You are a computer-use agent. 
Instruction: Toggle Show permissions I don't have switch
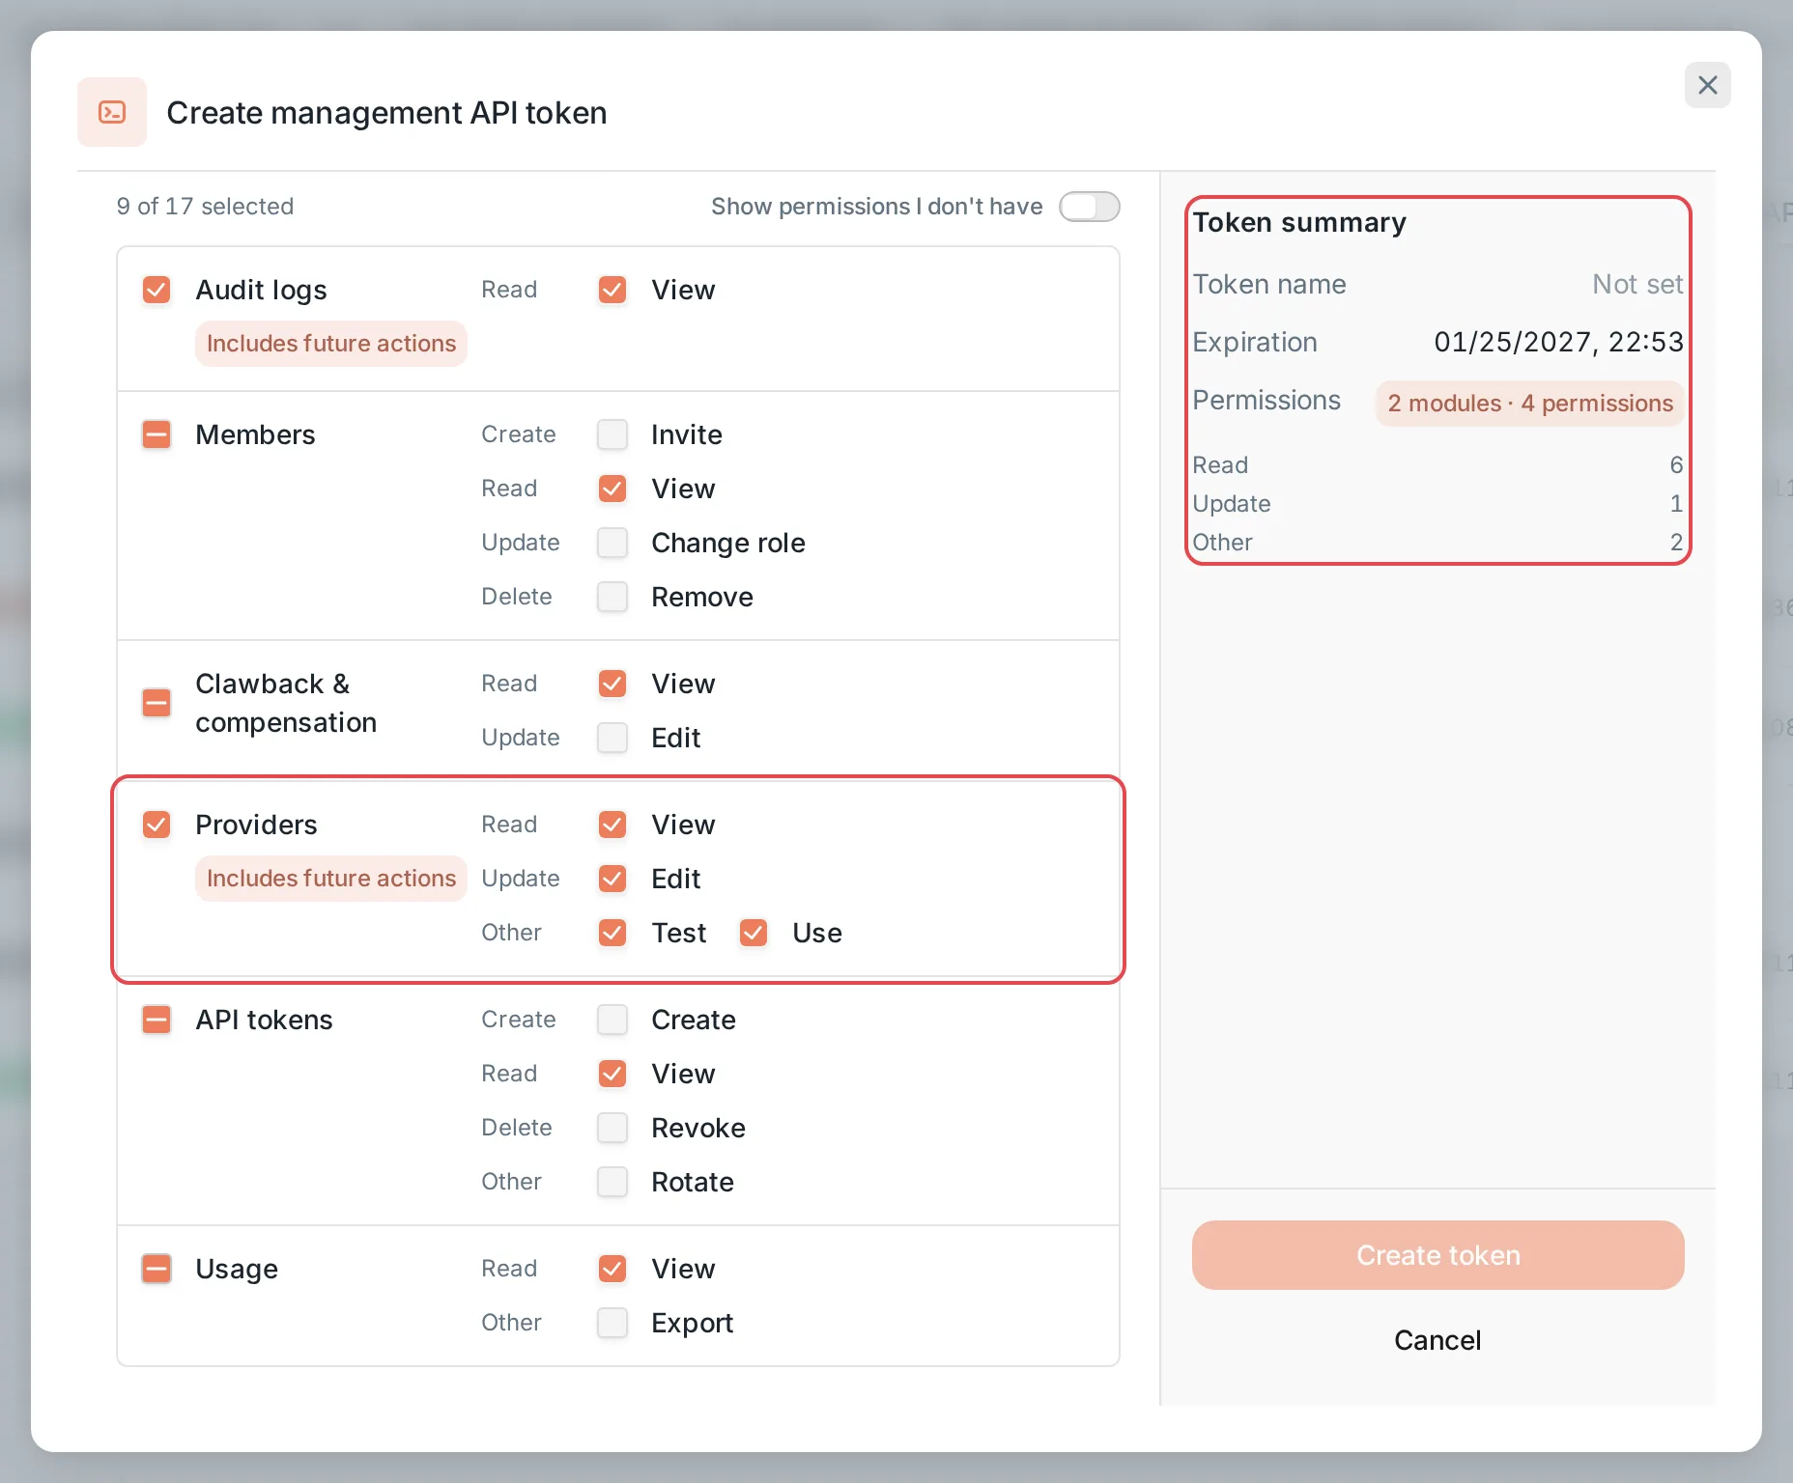(1089, 207)
